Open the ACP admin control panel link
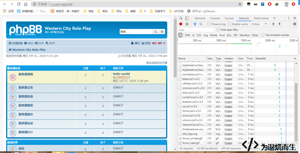This screenshot has width=300, height=153. point(39,43)
